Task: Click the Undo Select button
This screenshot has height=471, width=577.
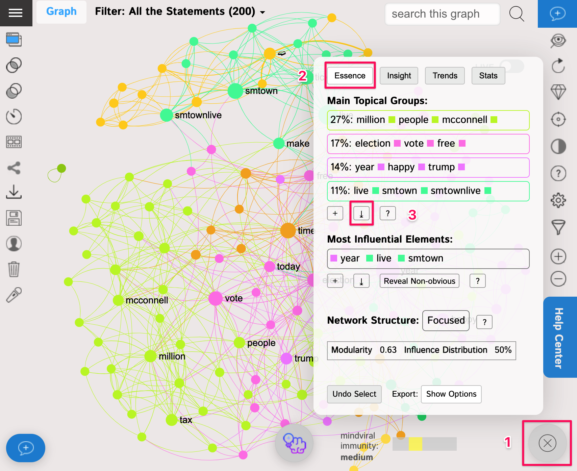Action: point(354,394)
